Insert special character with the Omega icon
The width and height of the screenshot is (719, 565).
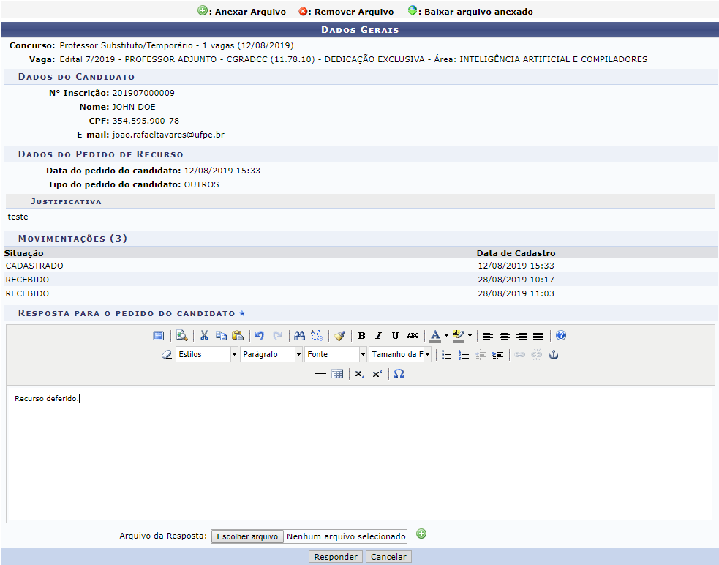[x=399, y=374]
